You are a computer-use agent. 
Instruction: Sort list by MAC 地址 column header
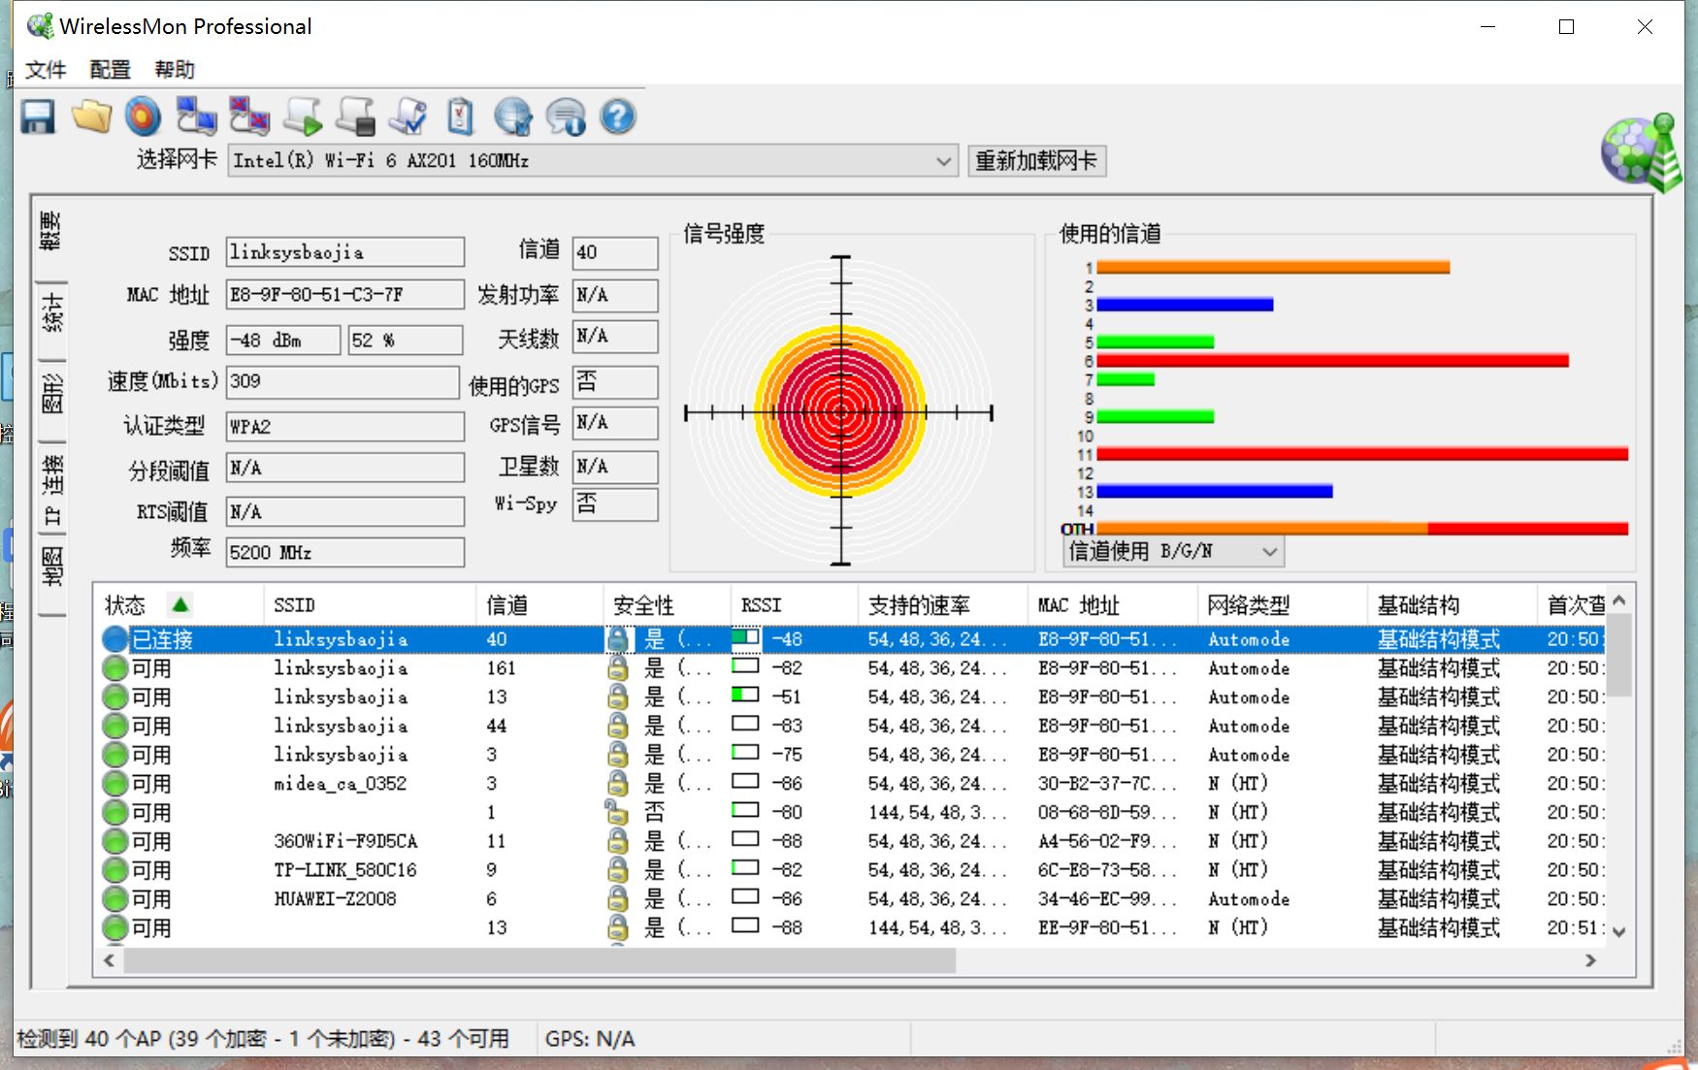pos(1112,605)
